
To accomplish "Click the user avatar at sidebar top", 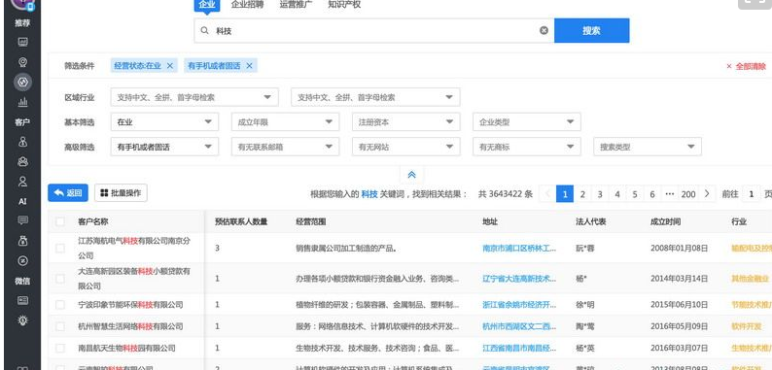I will pos(22,4).
